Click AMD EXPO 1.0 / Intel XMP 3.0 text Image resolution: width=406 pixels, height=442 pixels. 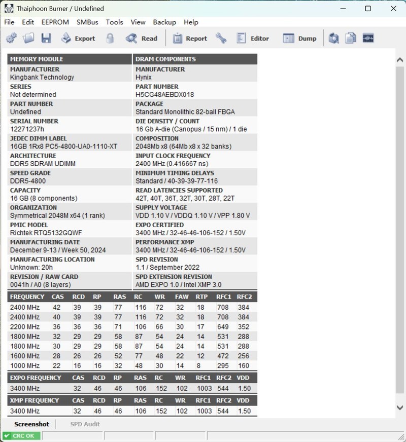click(178, 284)
